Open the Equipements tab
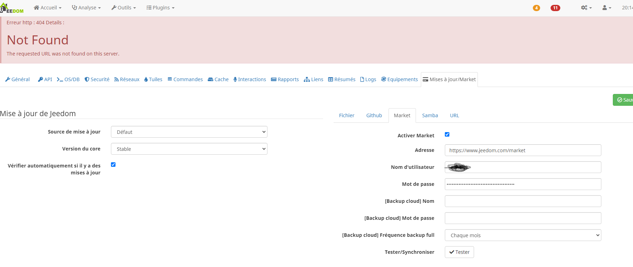This screenshot has width=633, height=267. [x=400, y=79]
